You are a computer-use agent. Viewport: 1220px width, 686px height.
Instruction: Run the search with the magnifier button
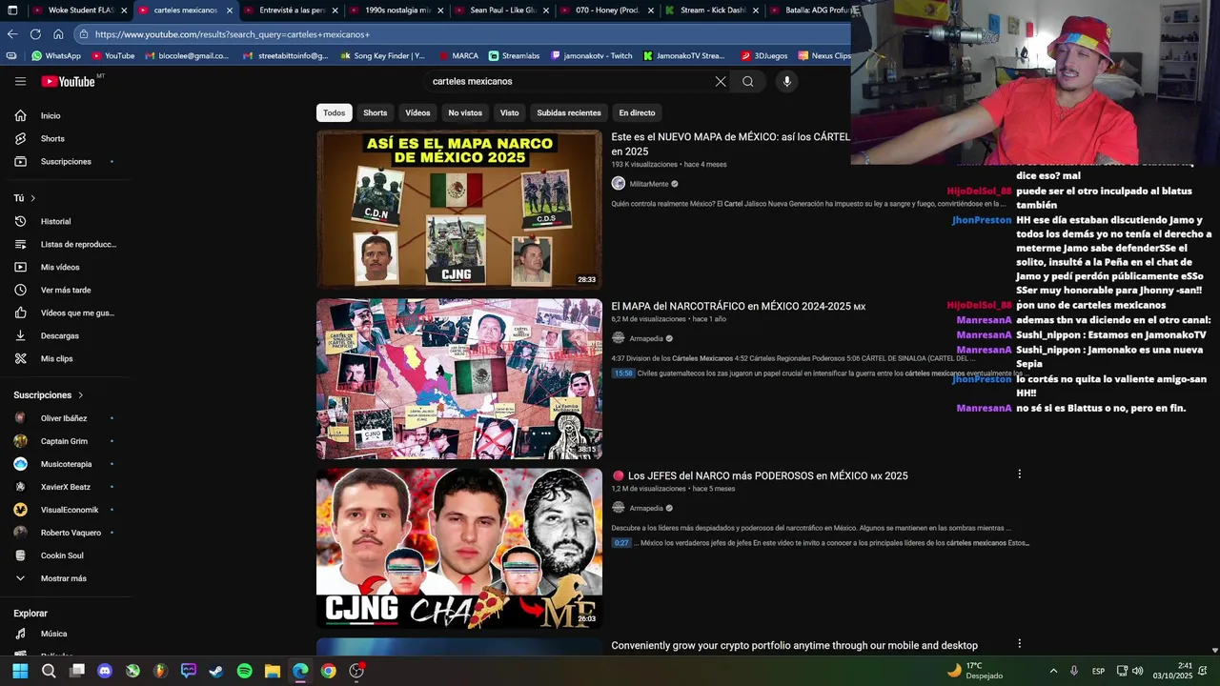(x=748, y=81)
